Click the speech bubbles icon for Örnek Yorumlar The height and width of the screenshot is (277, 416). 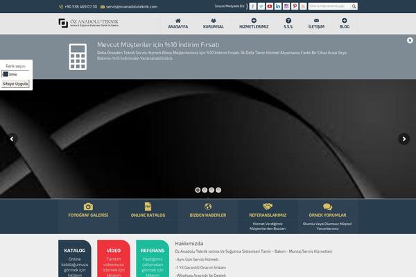tap(328, 206)
